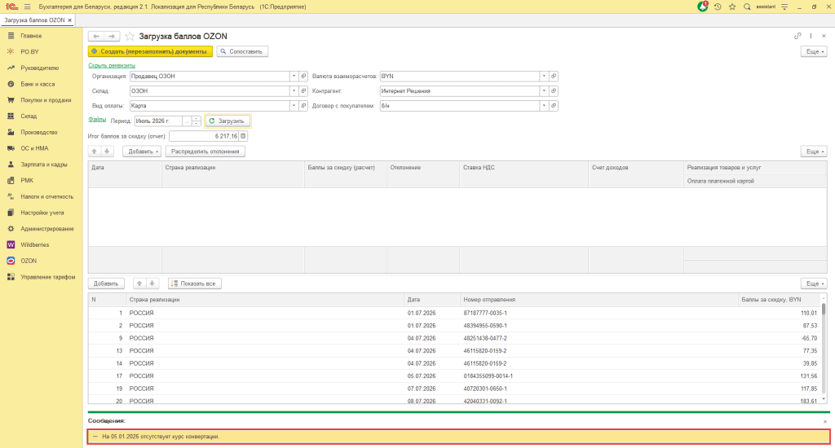Click the Файлы link

click(97, 120)
